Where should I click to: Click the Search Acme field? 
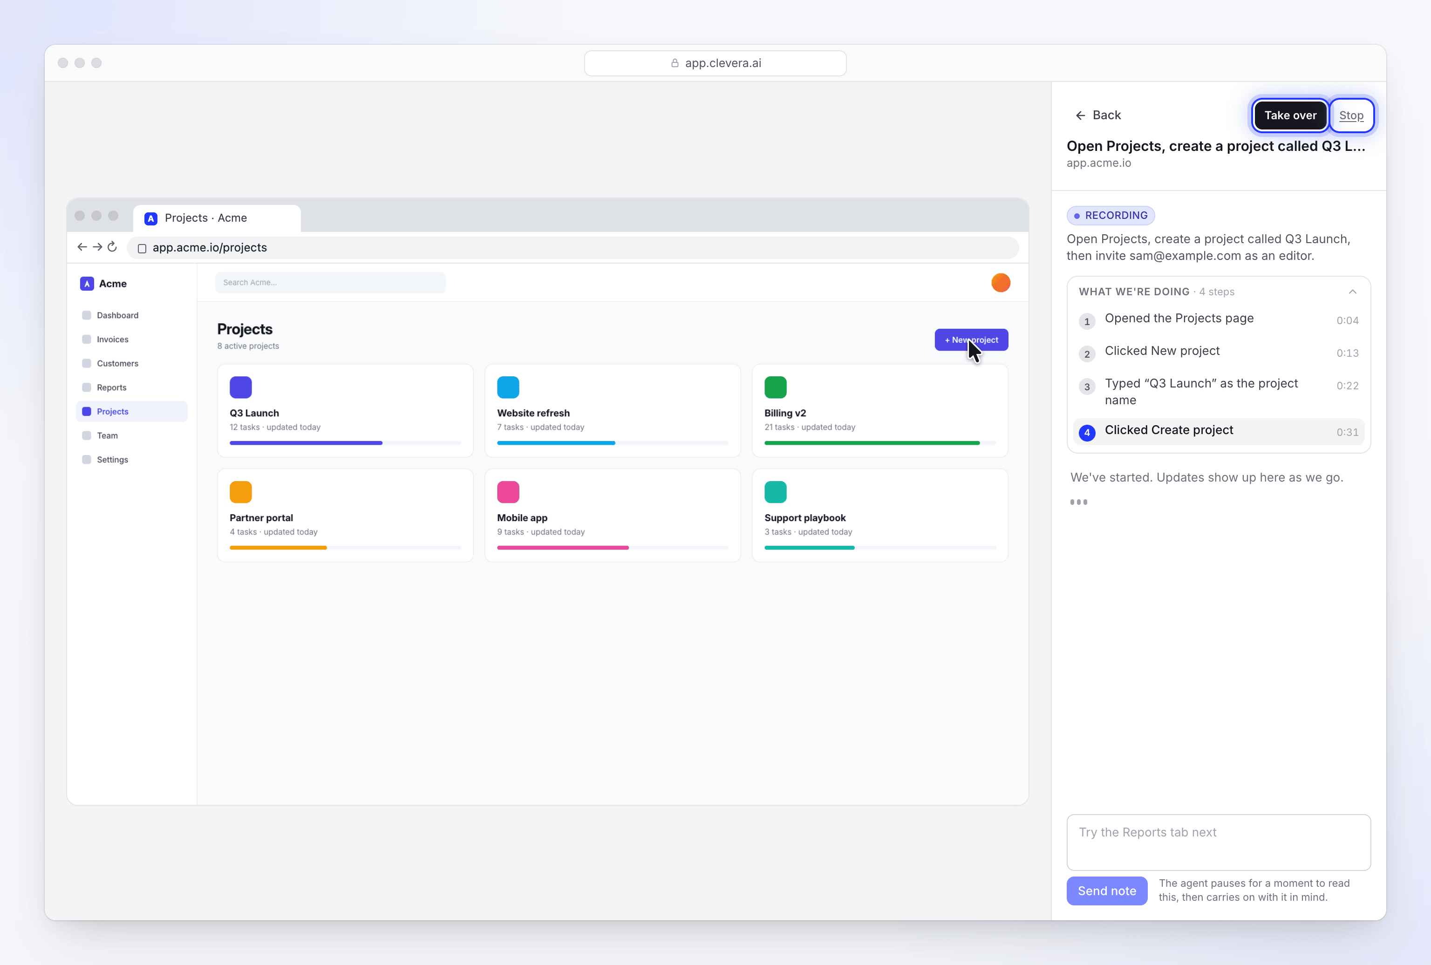(x=330, y=283)
